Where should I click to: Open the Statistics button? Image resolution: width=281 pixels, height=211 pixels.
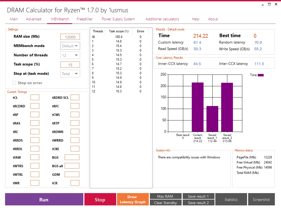(x=231, y=199)
